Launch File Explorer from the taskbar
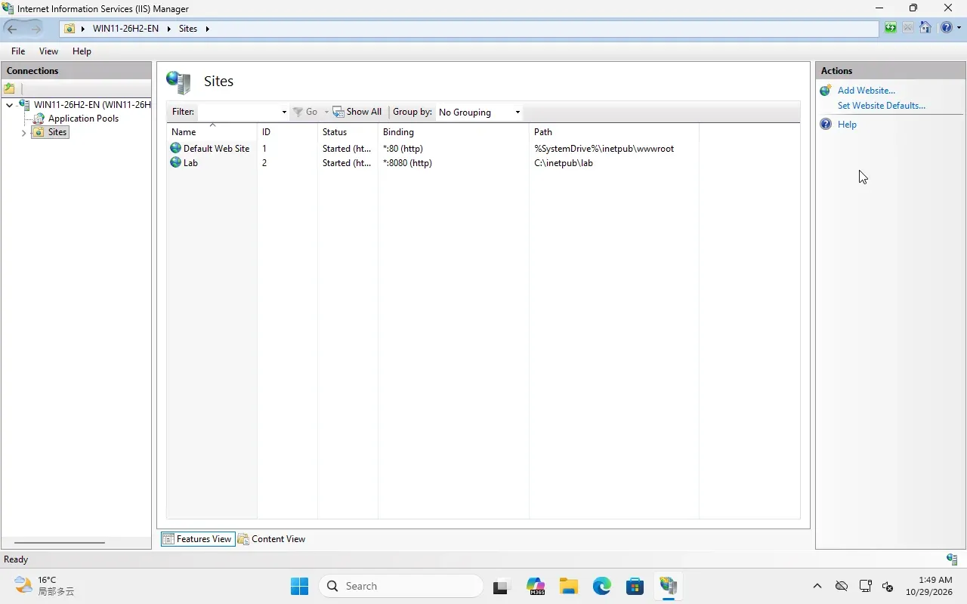 pos(568,586)
